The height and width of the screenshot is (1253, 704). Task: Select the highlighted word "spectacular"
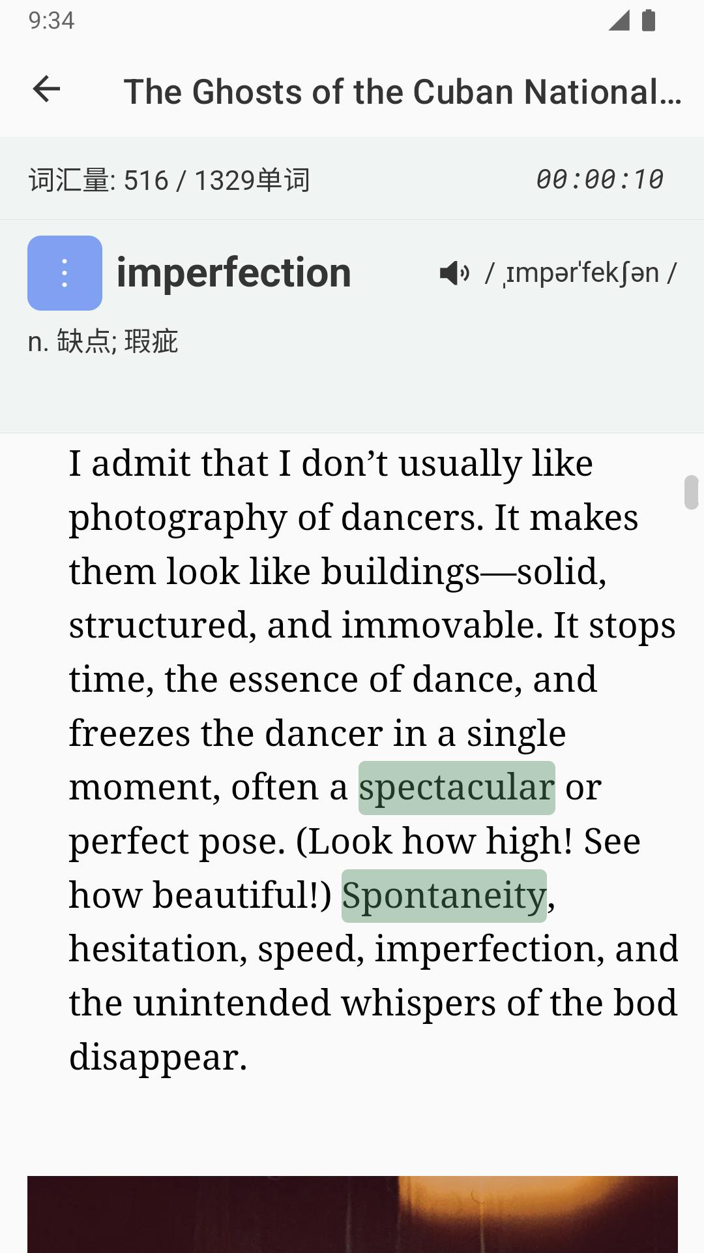[456, 788]
